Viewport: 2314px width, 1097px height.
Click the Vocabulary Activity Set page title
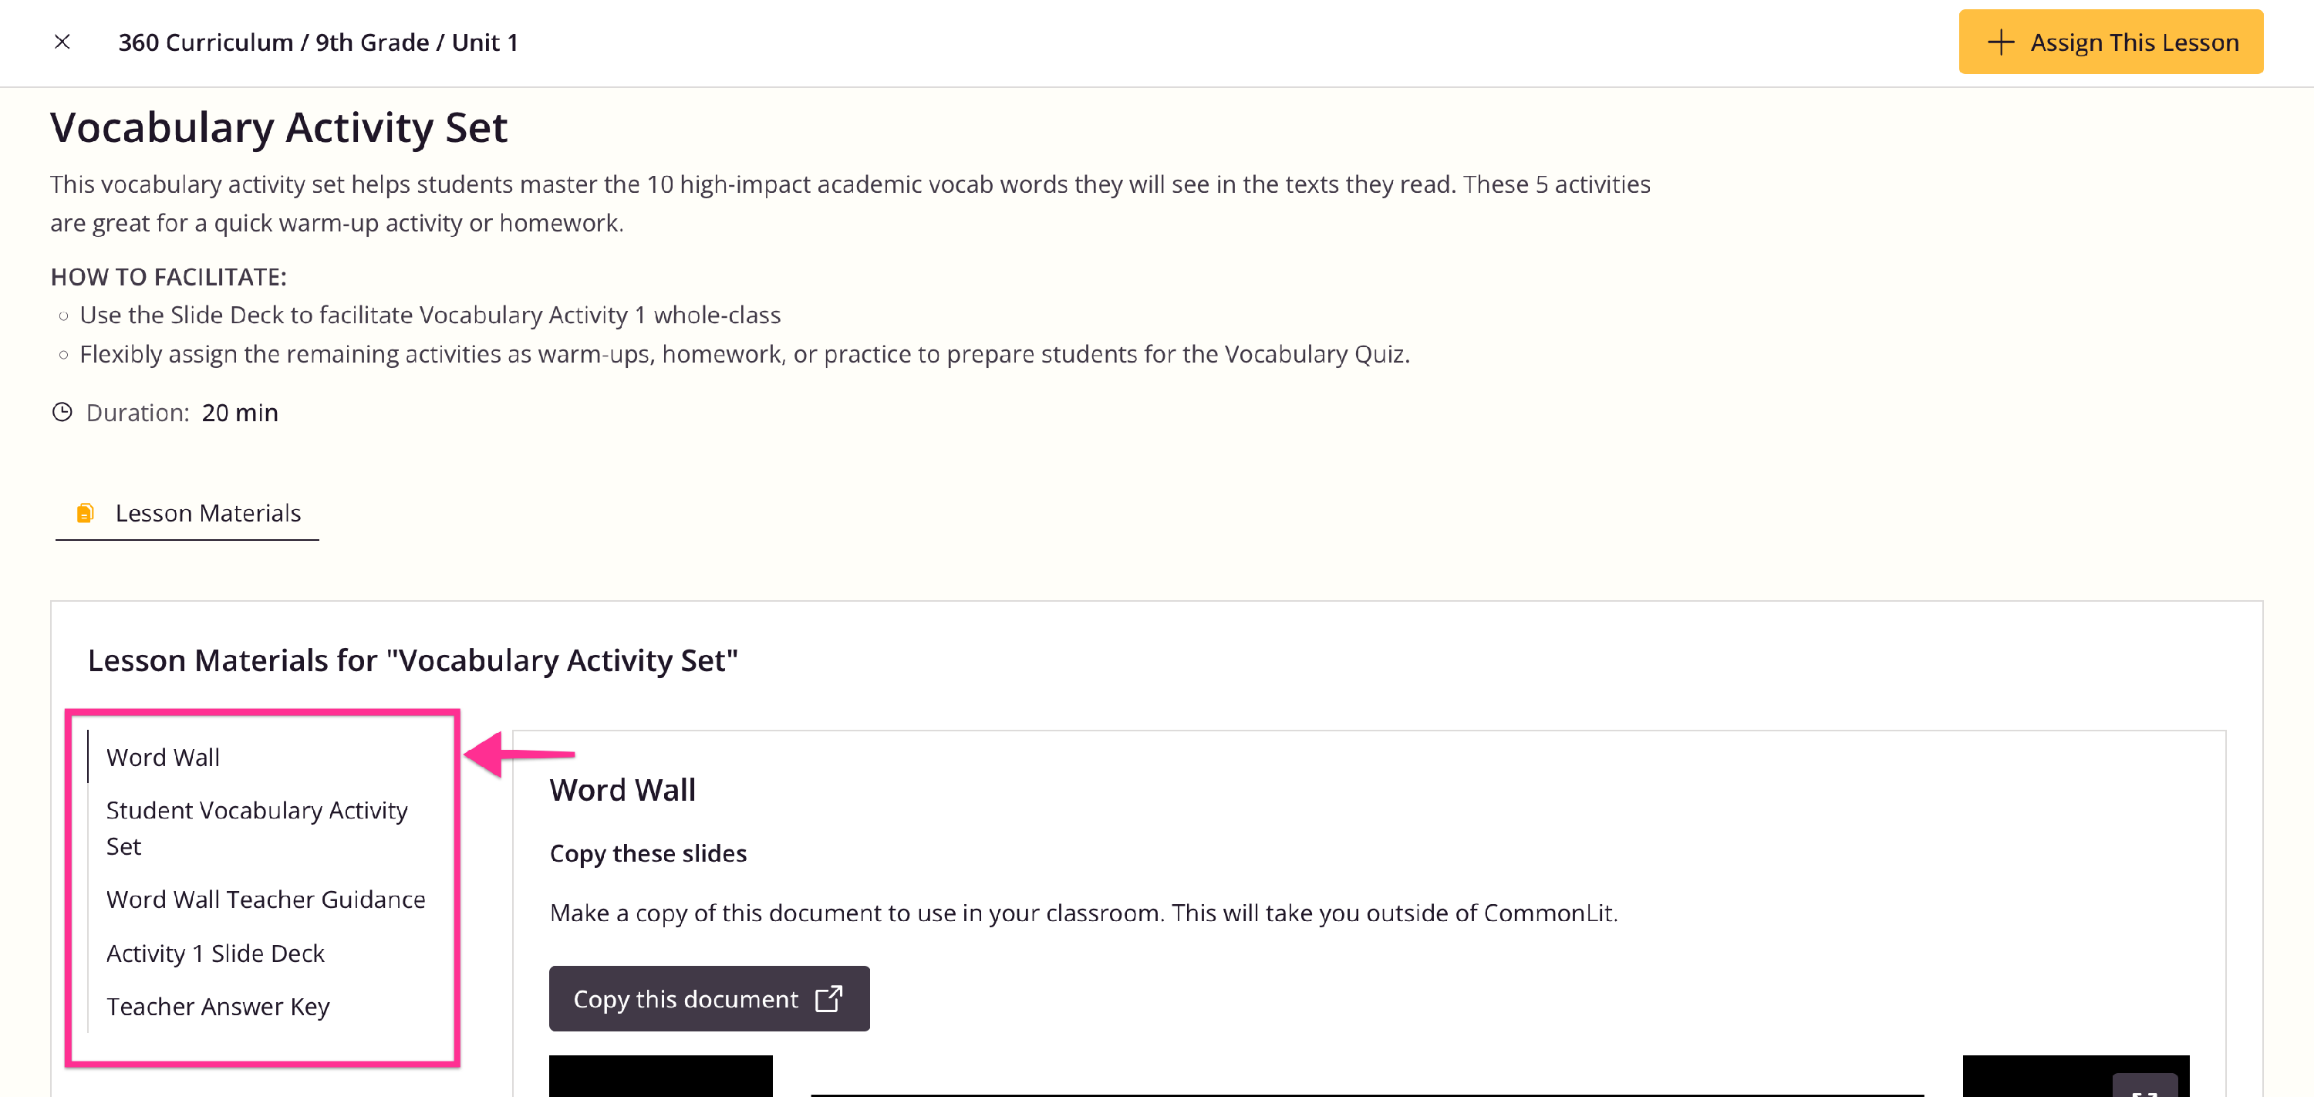tap(278, 127)
